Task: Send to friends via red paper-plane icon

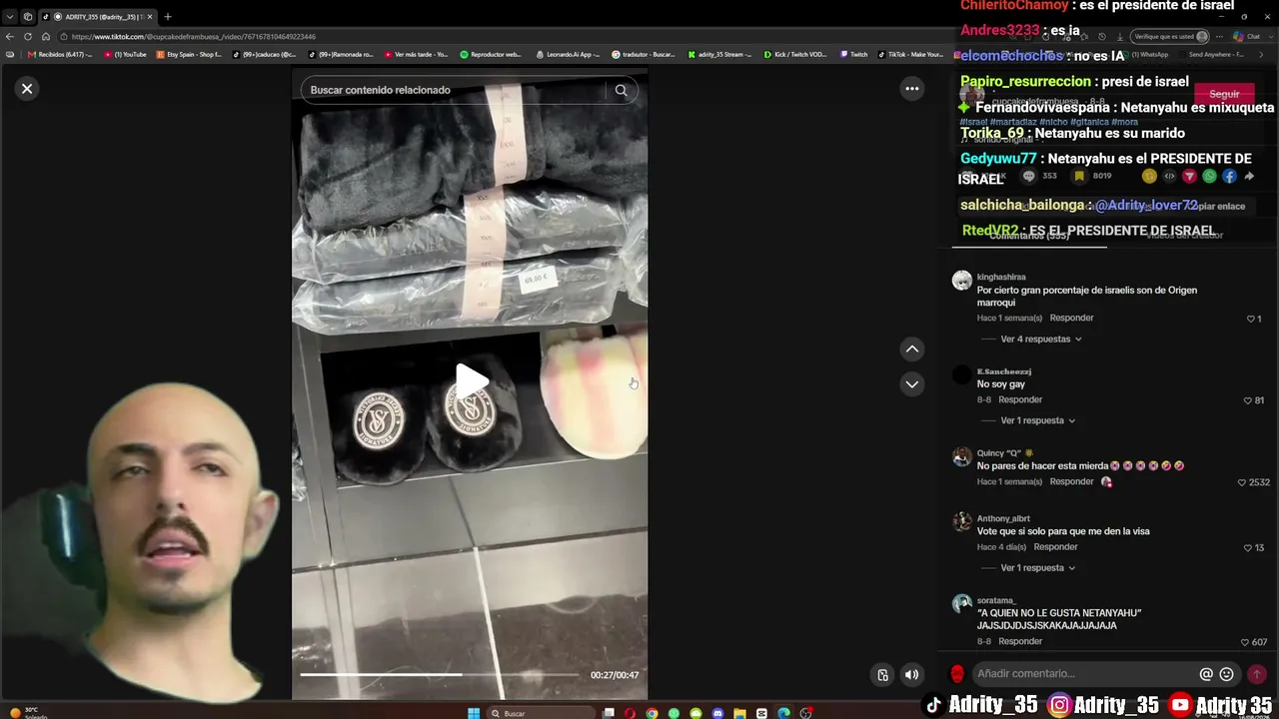Action: (1189, 176)
